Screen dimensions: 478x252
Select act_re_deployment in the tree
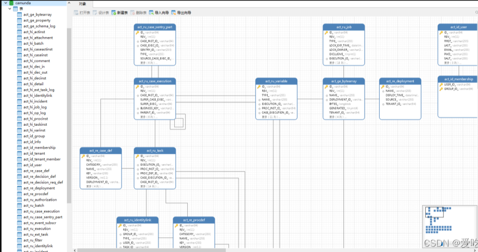pos(39,188)
